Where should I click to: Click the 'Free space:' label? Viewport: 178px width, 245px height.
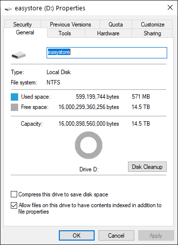coord(35,107)
